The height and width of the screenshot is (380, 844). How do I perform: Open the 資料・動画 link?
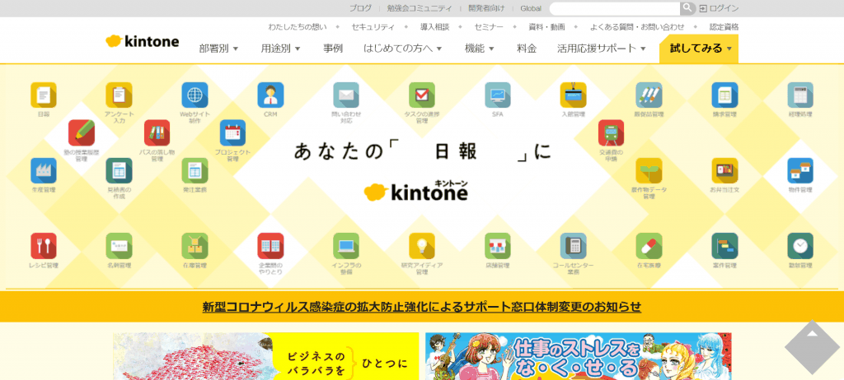click(547, 27)
